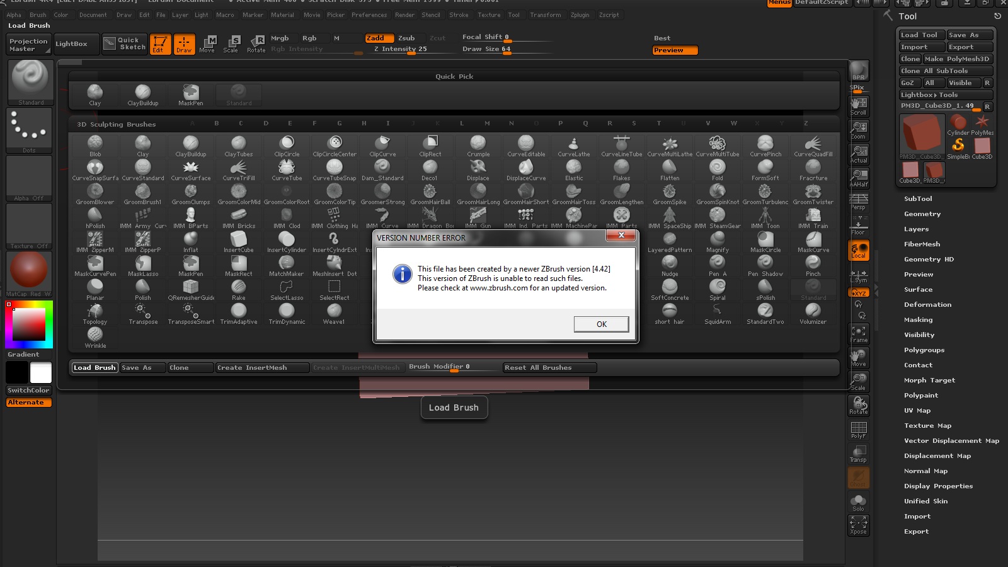Toggle Zadd mode

click(379, 38)
